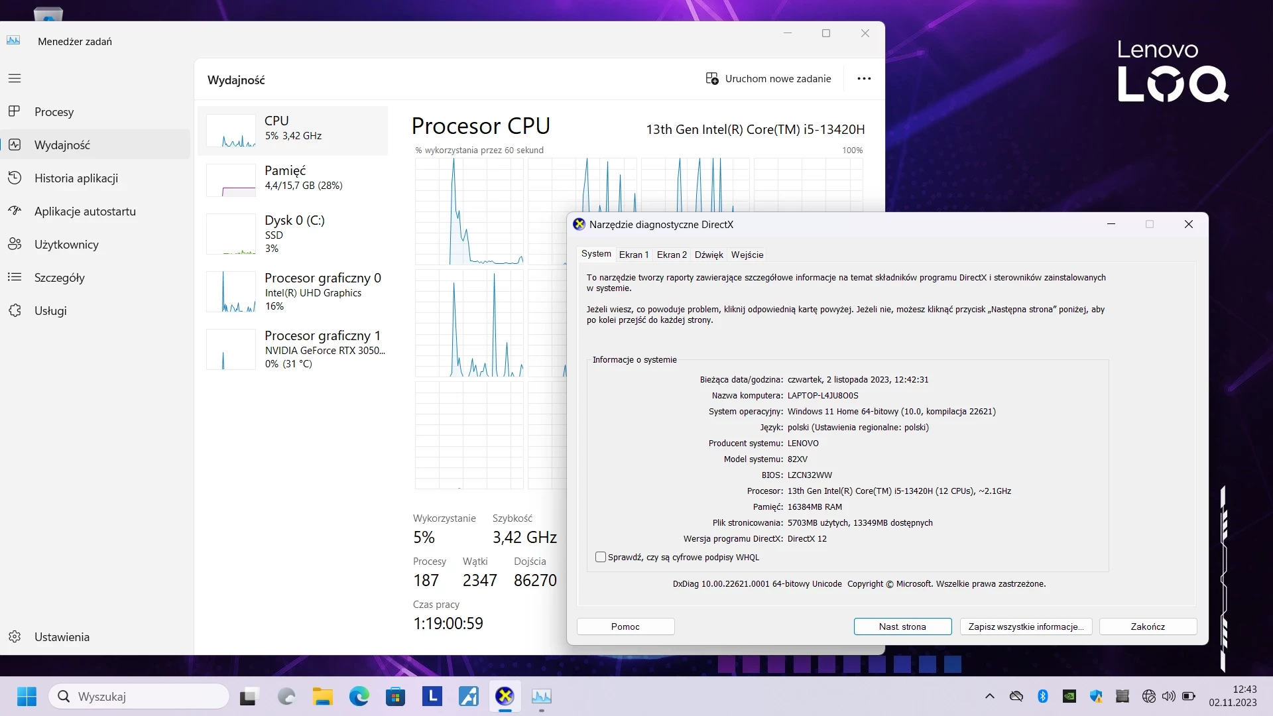Image resolution: width=1273 pixels, height=716 pixels.
Task: Switch to the Wejście tab
Action: tap(747, 255)
